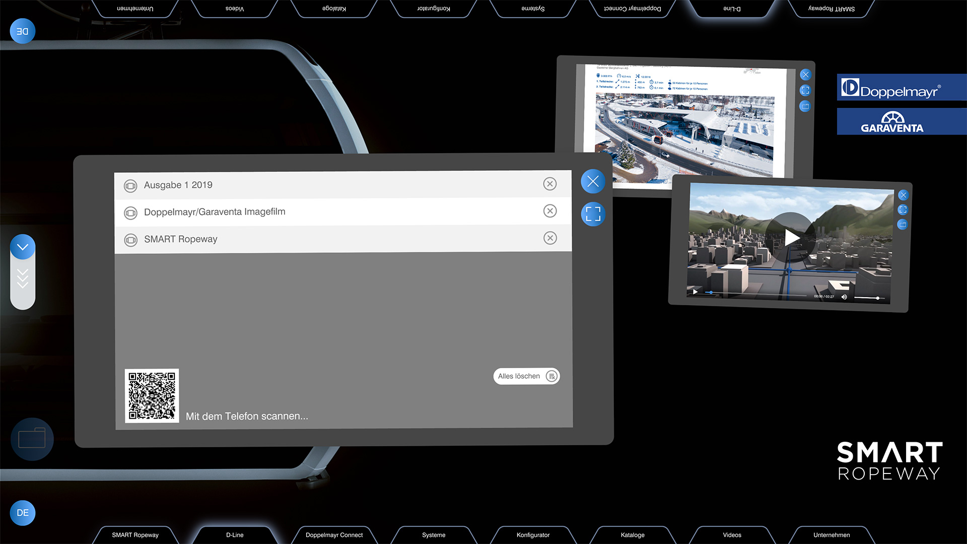Maximize the brochure document window
This screenshot has width=967, height=544.
(805, 90)
